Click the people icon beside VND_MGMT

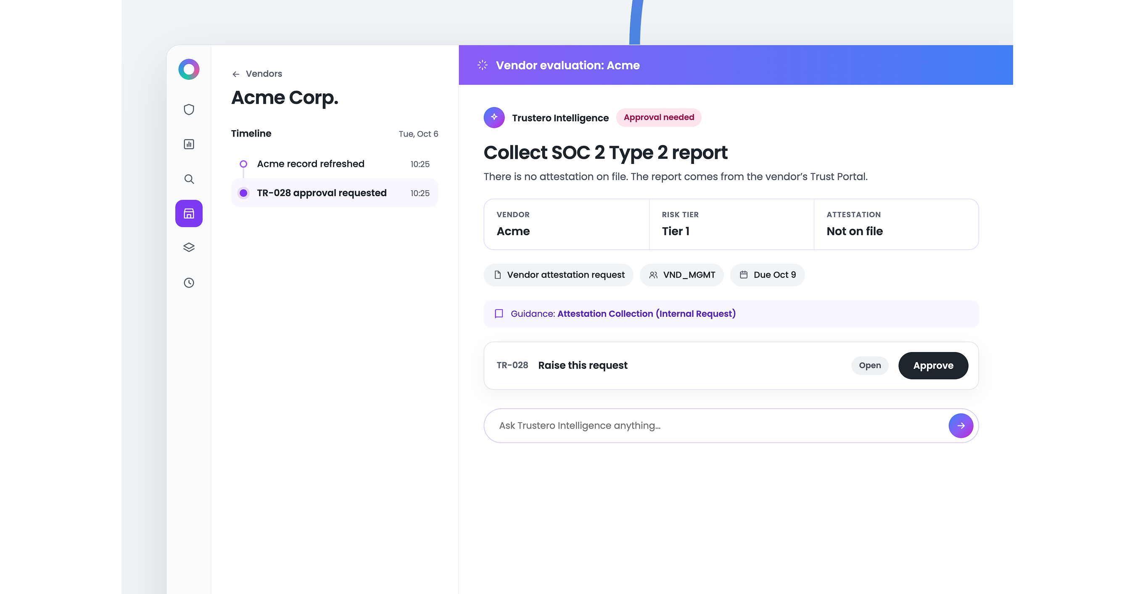pos(653,275)
